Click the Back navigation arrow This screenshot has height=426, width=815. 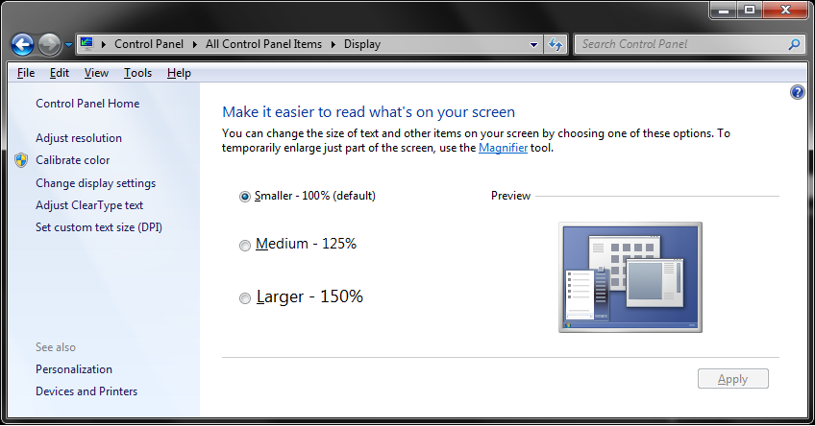click(x=22, y=45)
